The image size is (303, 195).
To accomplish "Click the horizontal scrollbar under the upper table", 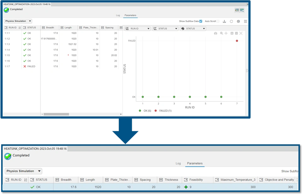I will tap(56, 114).
